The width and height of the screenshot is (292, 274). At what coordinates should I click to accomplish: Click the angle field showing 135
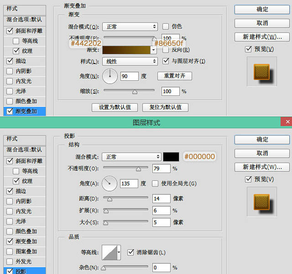[x=129, y=184]
